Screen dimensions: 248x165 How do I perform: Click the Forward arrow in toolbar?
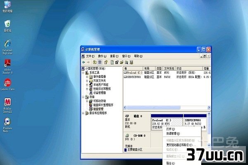[88, 62]
